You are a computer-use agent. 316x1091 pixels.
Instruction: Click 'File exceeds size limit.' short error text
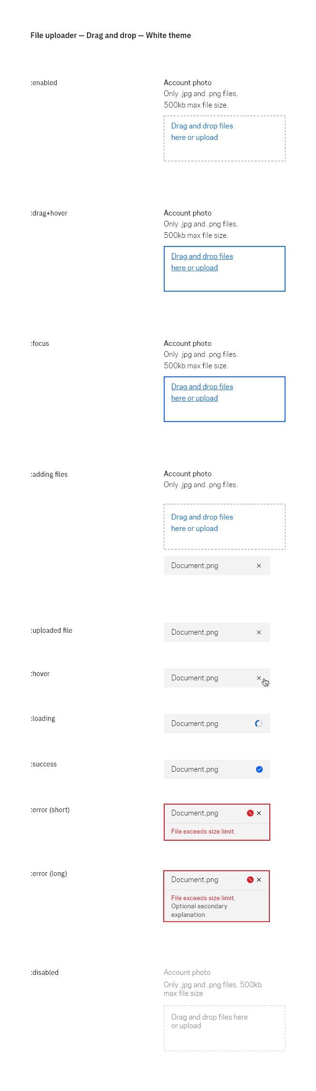203,831
